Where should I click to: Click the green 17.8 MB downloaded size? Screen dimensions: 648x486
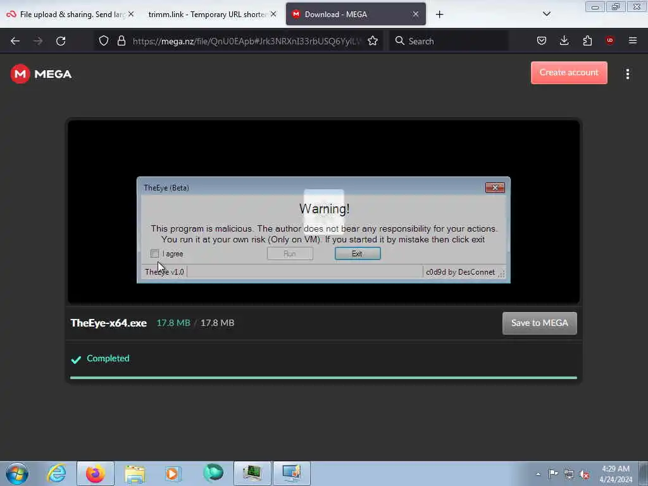tap(173, 323)
